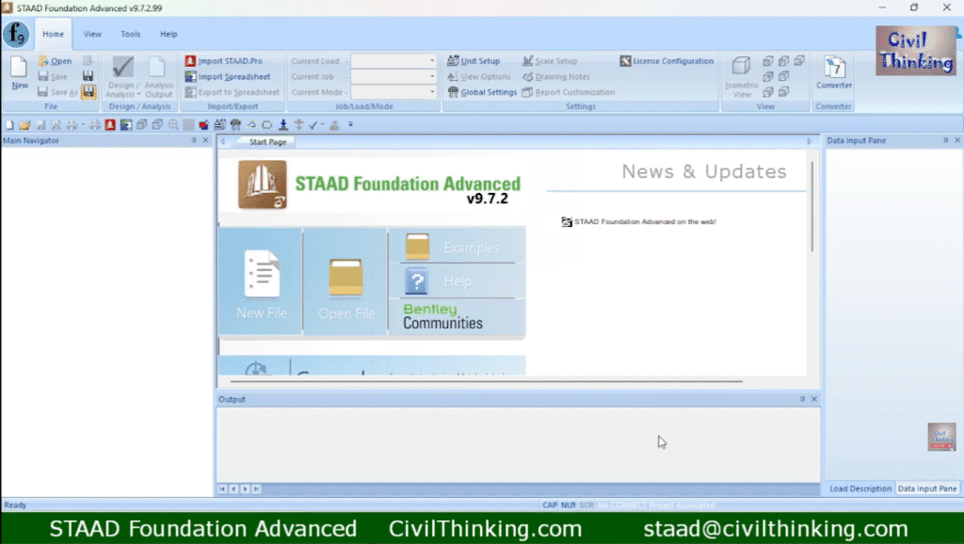964x544 pixels.
Task: Expand the Current Job dropdown
Action: click(x=432, y=77)
